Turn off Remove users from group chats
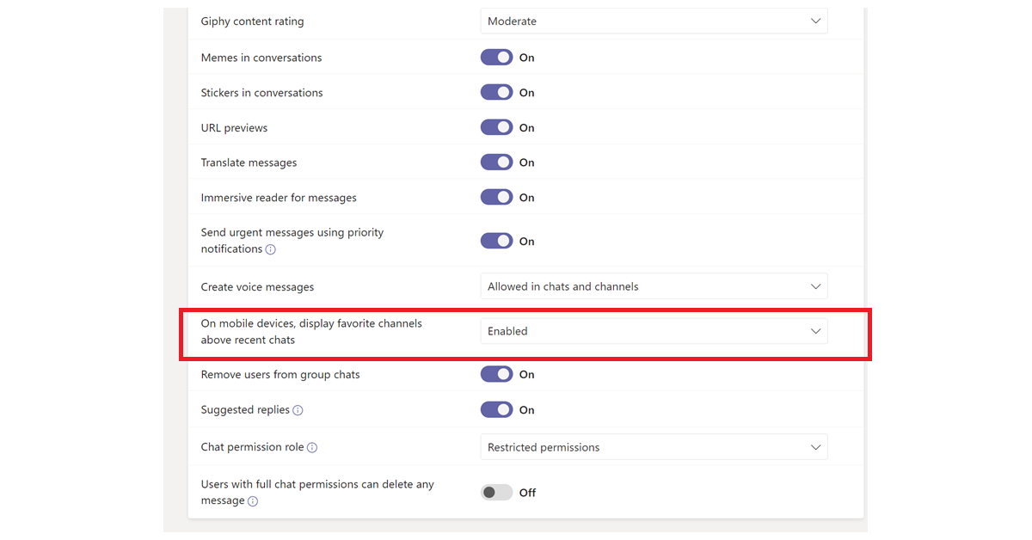The height and width of the screenshot is (540, 1032). tap(496, 375)
